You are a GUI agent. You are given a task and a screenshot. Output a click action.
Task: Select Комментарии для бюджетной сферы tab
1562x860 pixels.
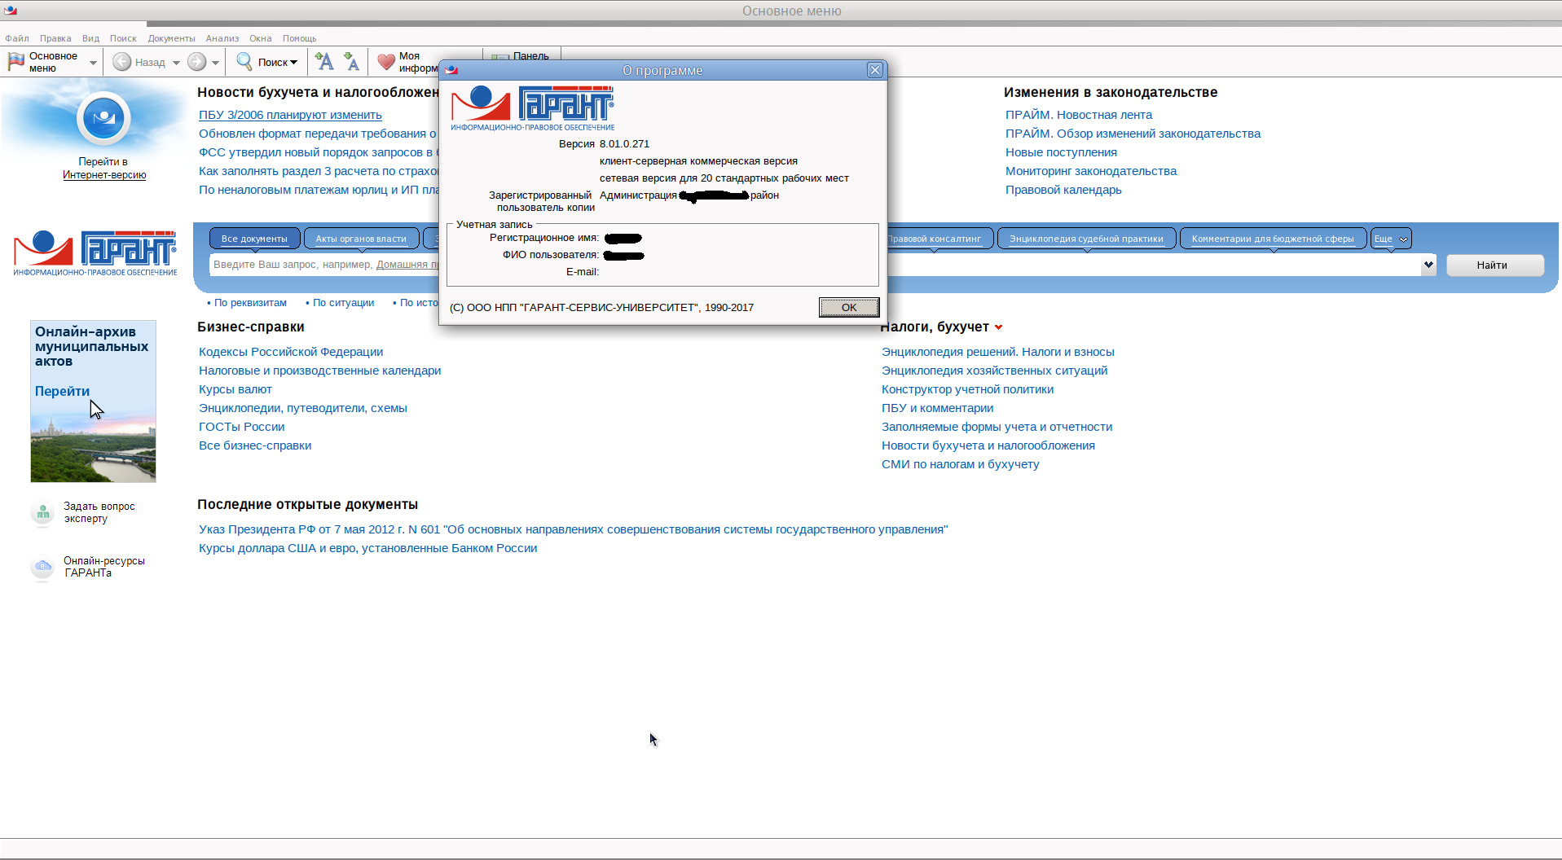click(x=1273, y=239)
